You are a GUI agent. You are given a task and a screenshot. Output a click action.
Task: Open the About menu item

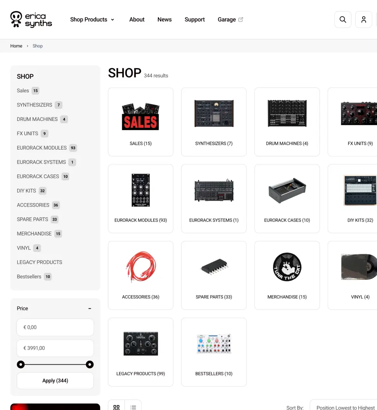(x=137, y=20)
